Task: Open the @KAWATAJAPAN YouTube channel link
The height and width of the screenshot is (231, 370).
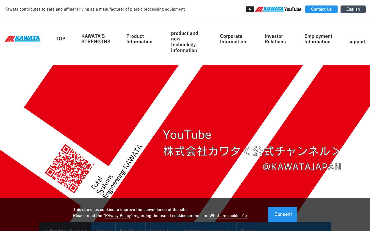Action: pyautogui.click(x=301, y=167)
